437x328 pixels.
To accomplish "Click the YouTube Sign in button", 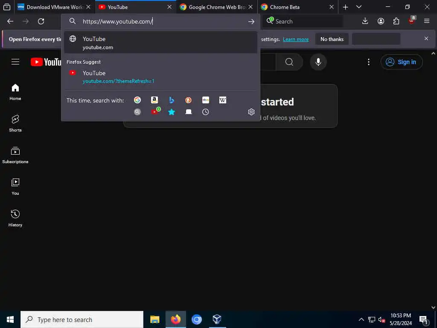I will click(x=401, y=62).
